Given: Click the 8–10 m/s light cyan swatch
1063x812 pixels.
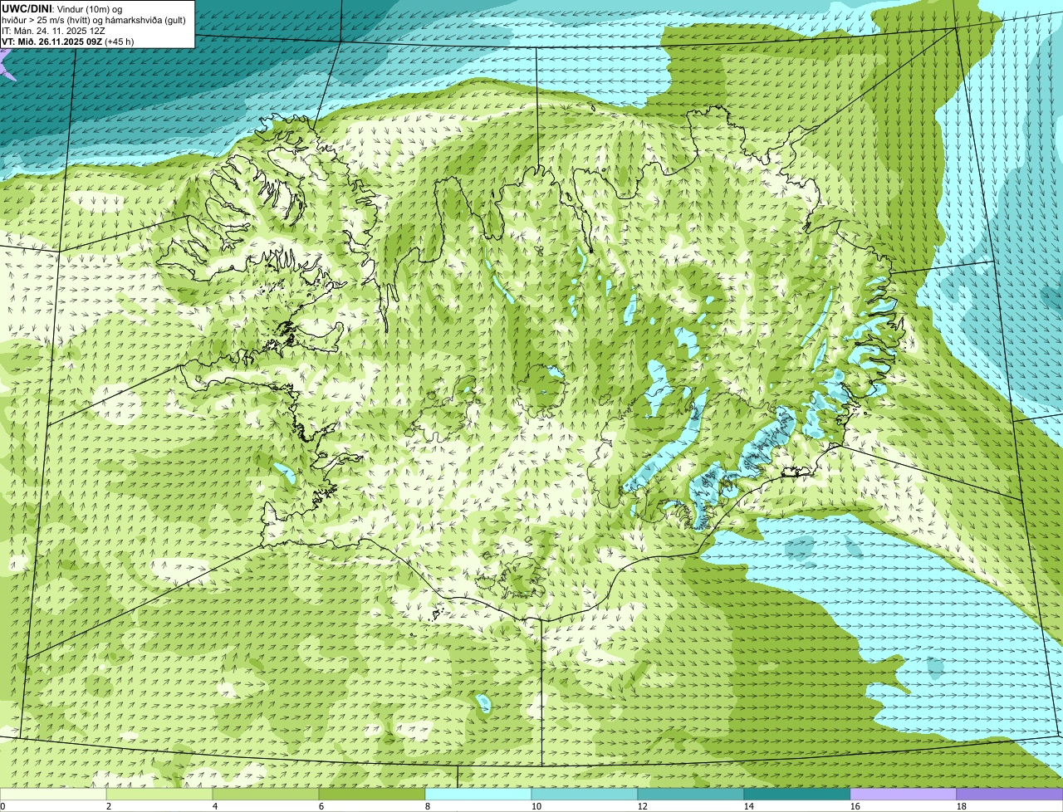Looking at the screenshot, I should point(478,794).
